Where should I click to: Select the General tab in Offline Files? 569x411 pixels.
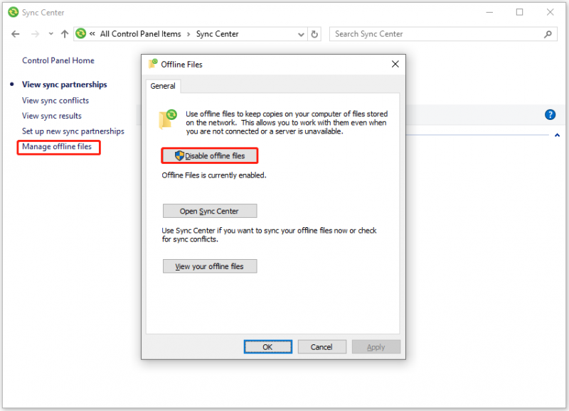(x=163, y=86)
